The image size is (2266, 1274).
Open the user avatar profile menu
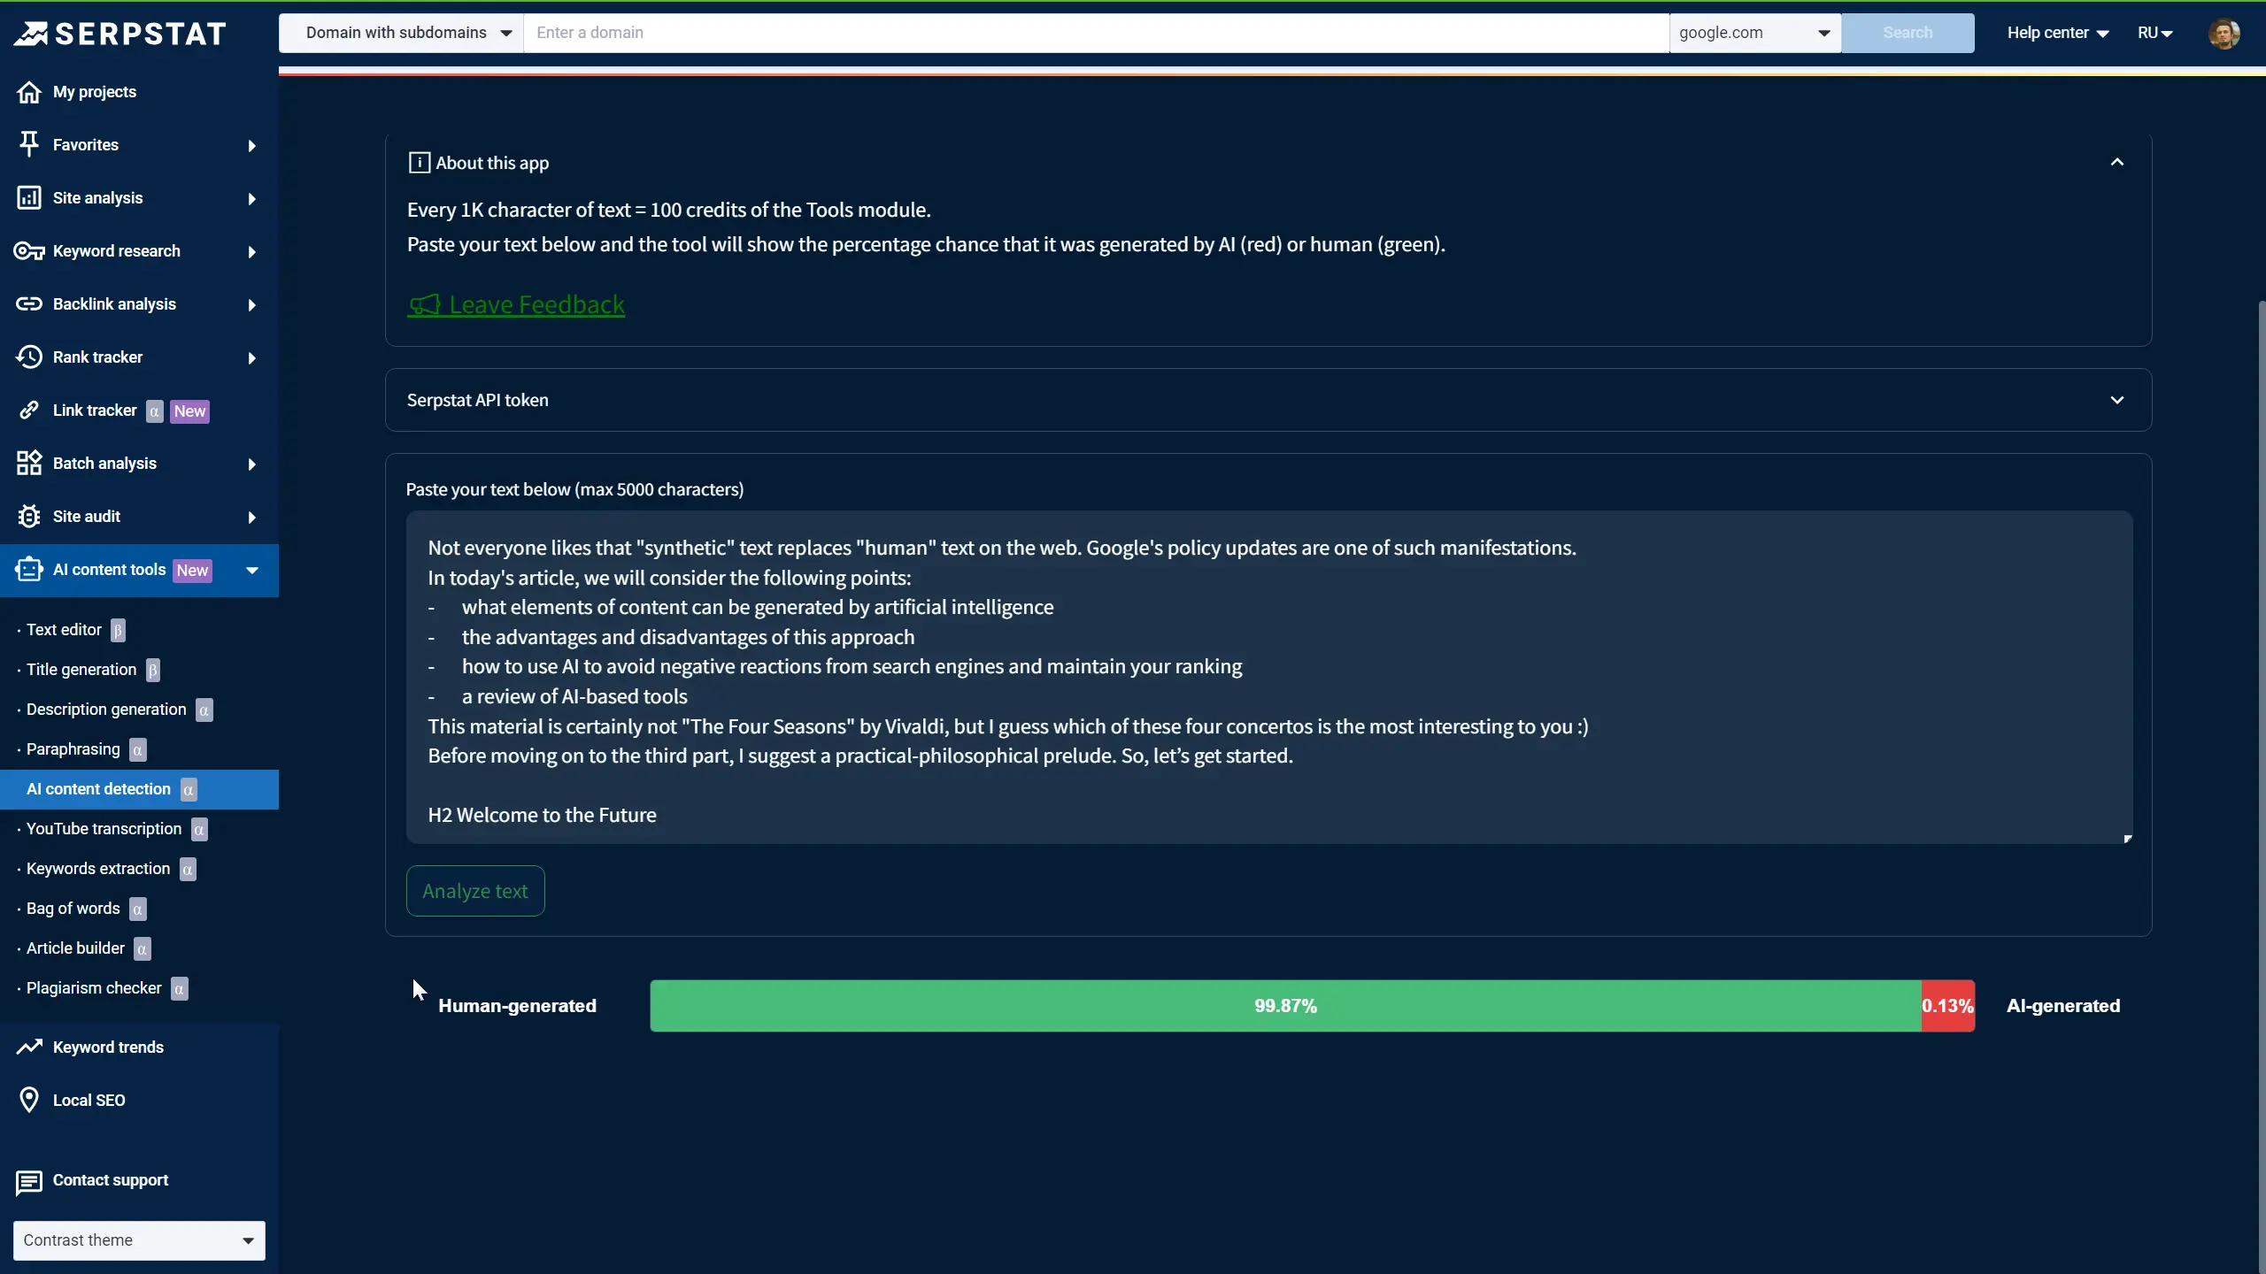2224,34
